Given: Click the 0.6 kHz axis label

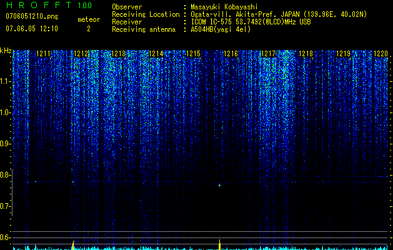Looking at the screenshot, I should point(5,237).
